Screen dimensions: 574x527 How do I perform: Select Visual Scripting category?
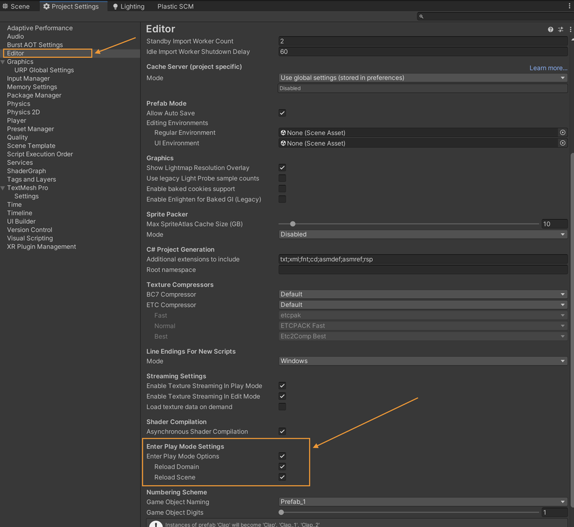pos(30,238)
